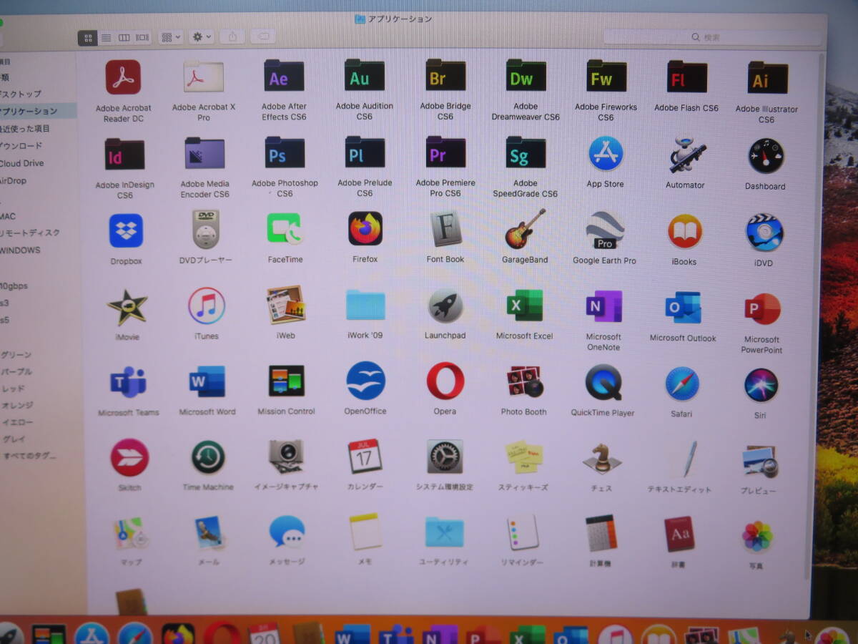Switch Finder to gallery view
This screenshot has height=644, width=858.
(143, 37)
